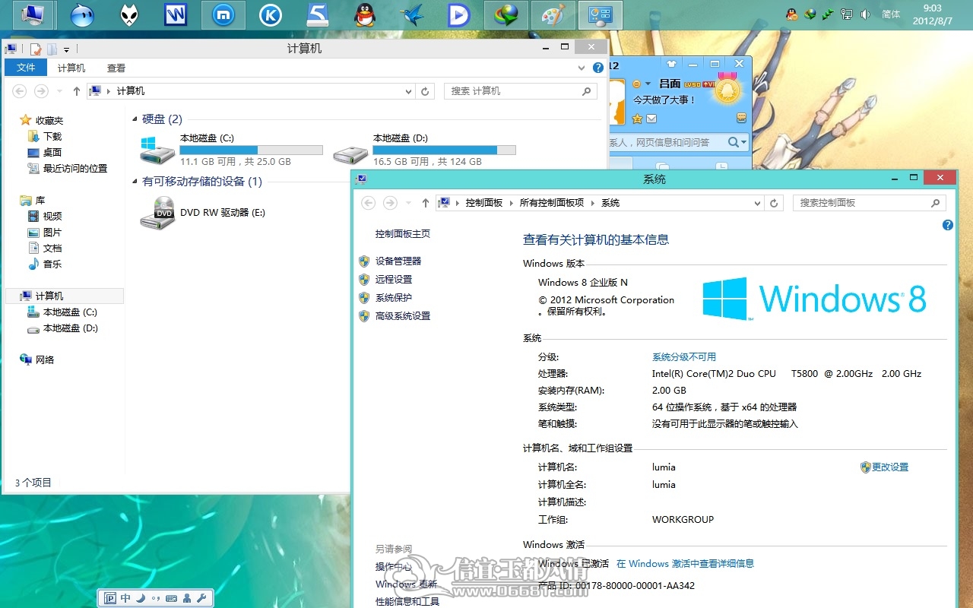Click 在 Windows 激活中查看详细信息 link
973x608 pixels.
(x=685, y=564)
